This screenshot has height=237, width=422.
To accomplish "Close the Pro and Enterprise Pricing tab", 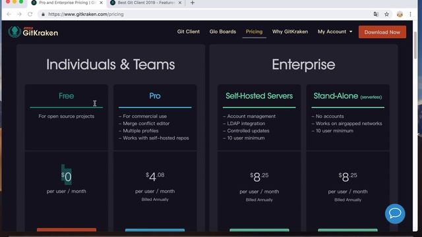I will click(x=101, y=3).
